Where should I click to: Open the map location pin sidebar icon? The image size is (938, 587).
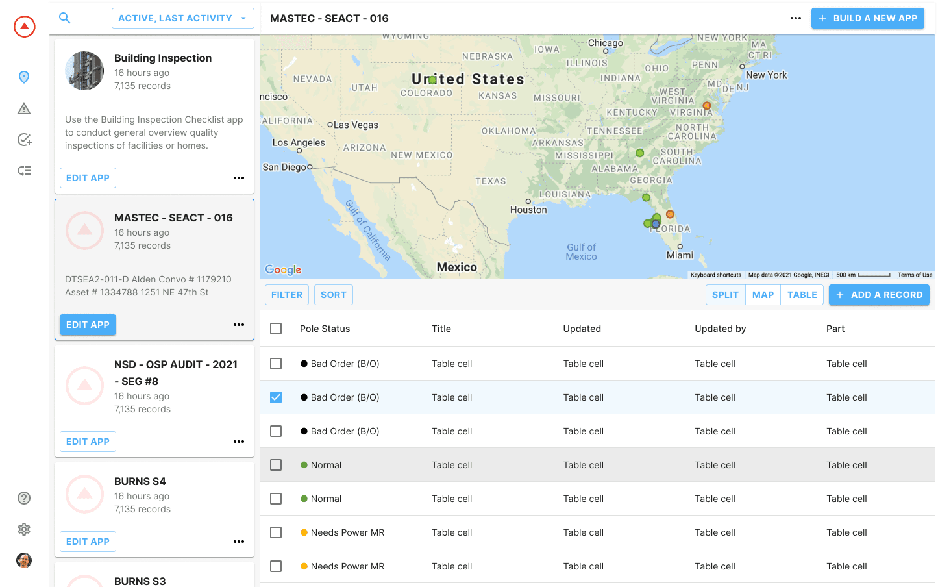(24, 77)
